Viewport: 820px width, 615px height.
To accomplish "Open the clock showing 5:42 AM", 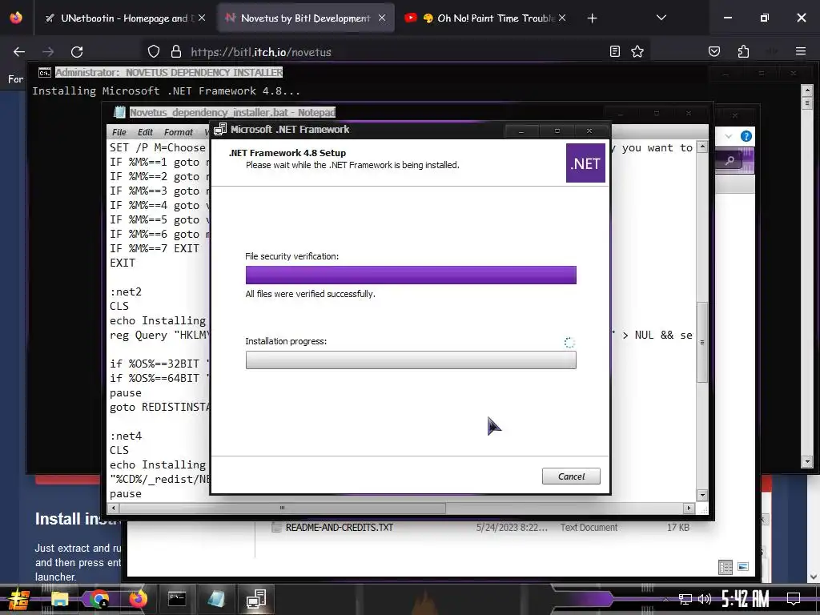I will coord(746,599).
